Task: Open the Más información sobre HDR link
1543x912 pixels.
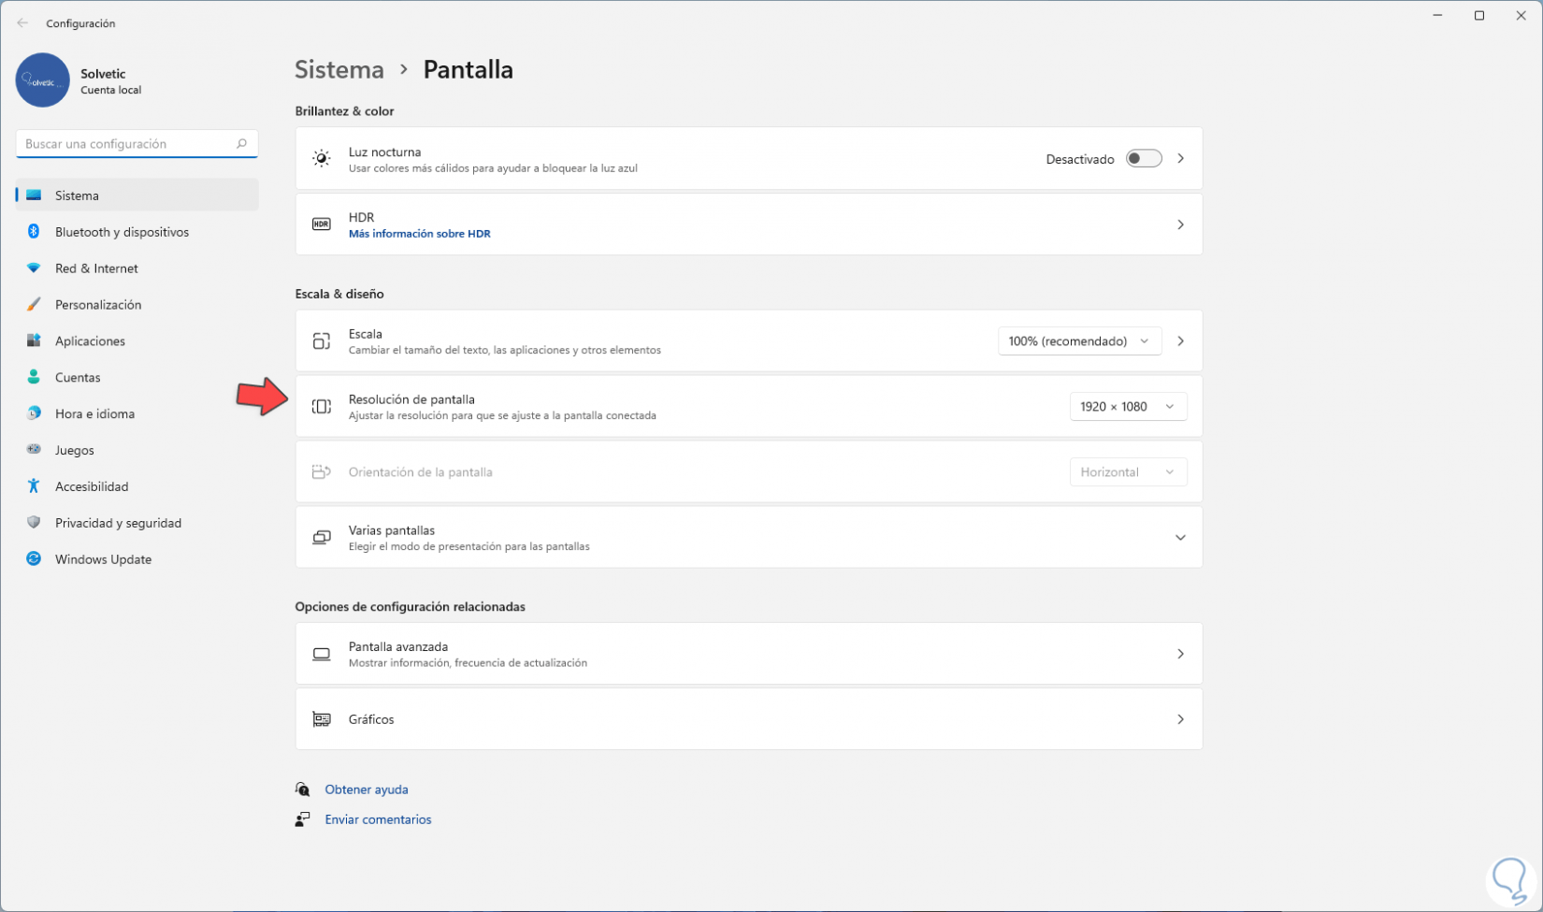Action: 419,234
